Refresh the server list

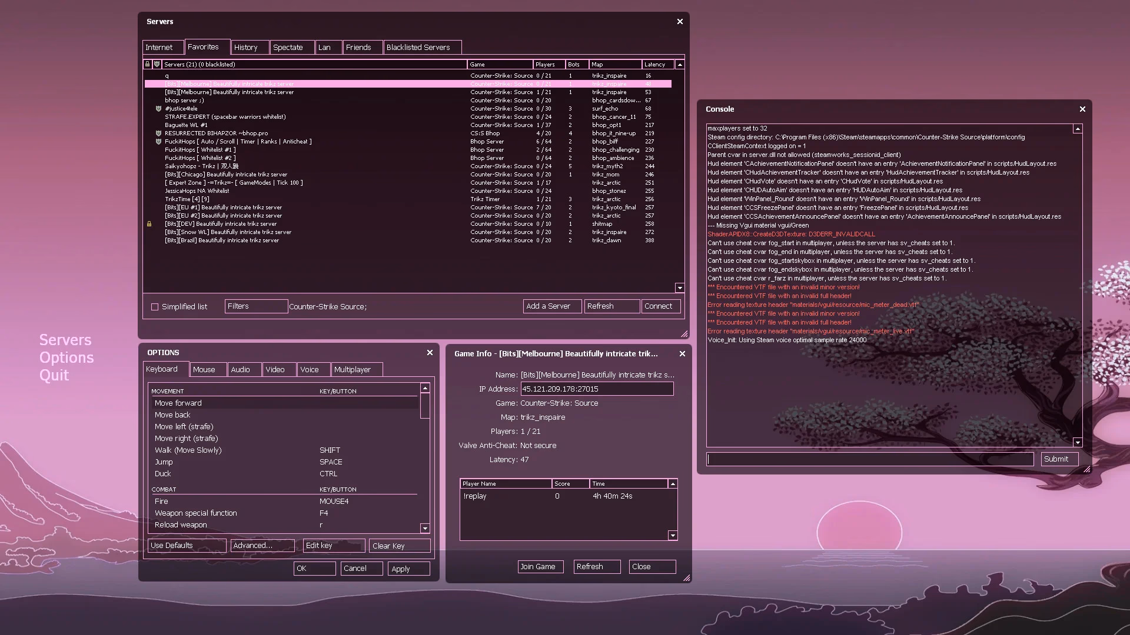[611, 306]
